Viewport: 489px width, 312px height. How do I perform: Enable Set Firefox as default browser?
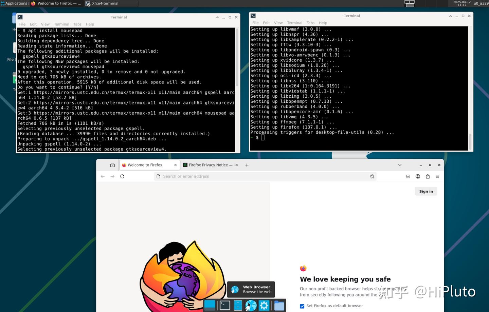click(x=302, y=306)
